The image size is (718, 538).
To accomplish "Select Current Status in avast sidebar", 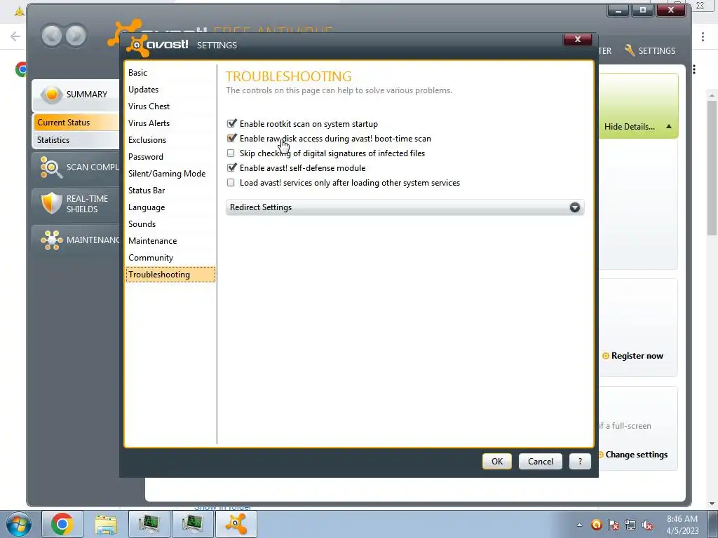I will [x=76, y=123].
